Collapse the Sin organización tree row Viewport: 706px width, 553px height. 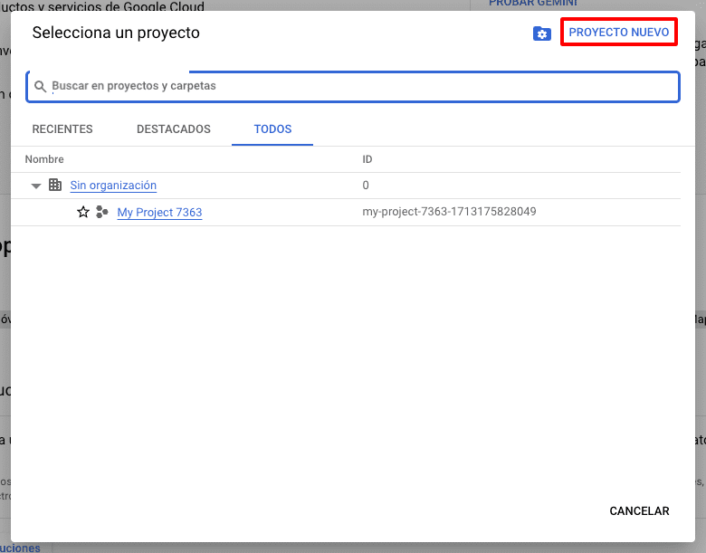click(36, 186)
